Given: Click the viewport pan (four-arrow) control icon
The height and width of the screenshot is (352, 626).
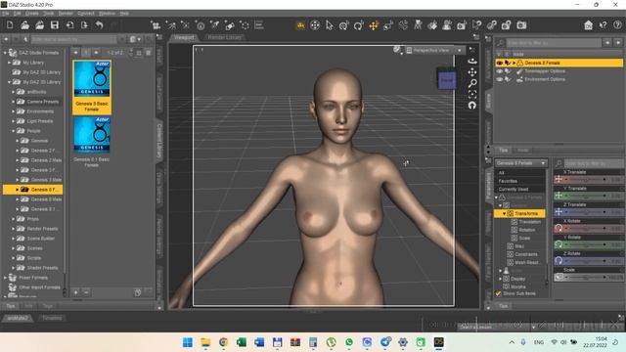Looking at the screenshot, I should pos(472,72).
